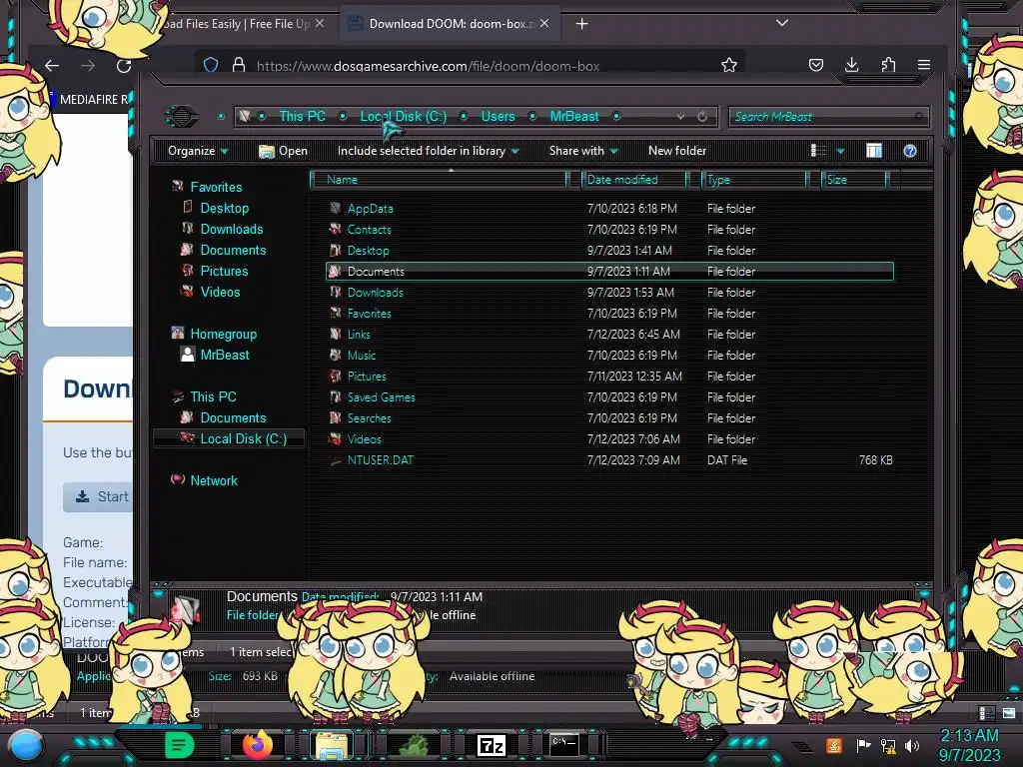Open the Firefox downloads panel
Screen dimensions: 1023x767
851,65
